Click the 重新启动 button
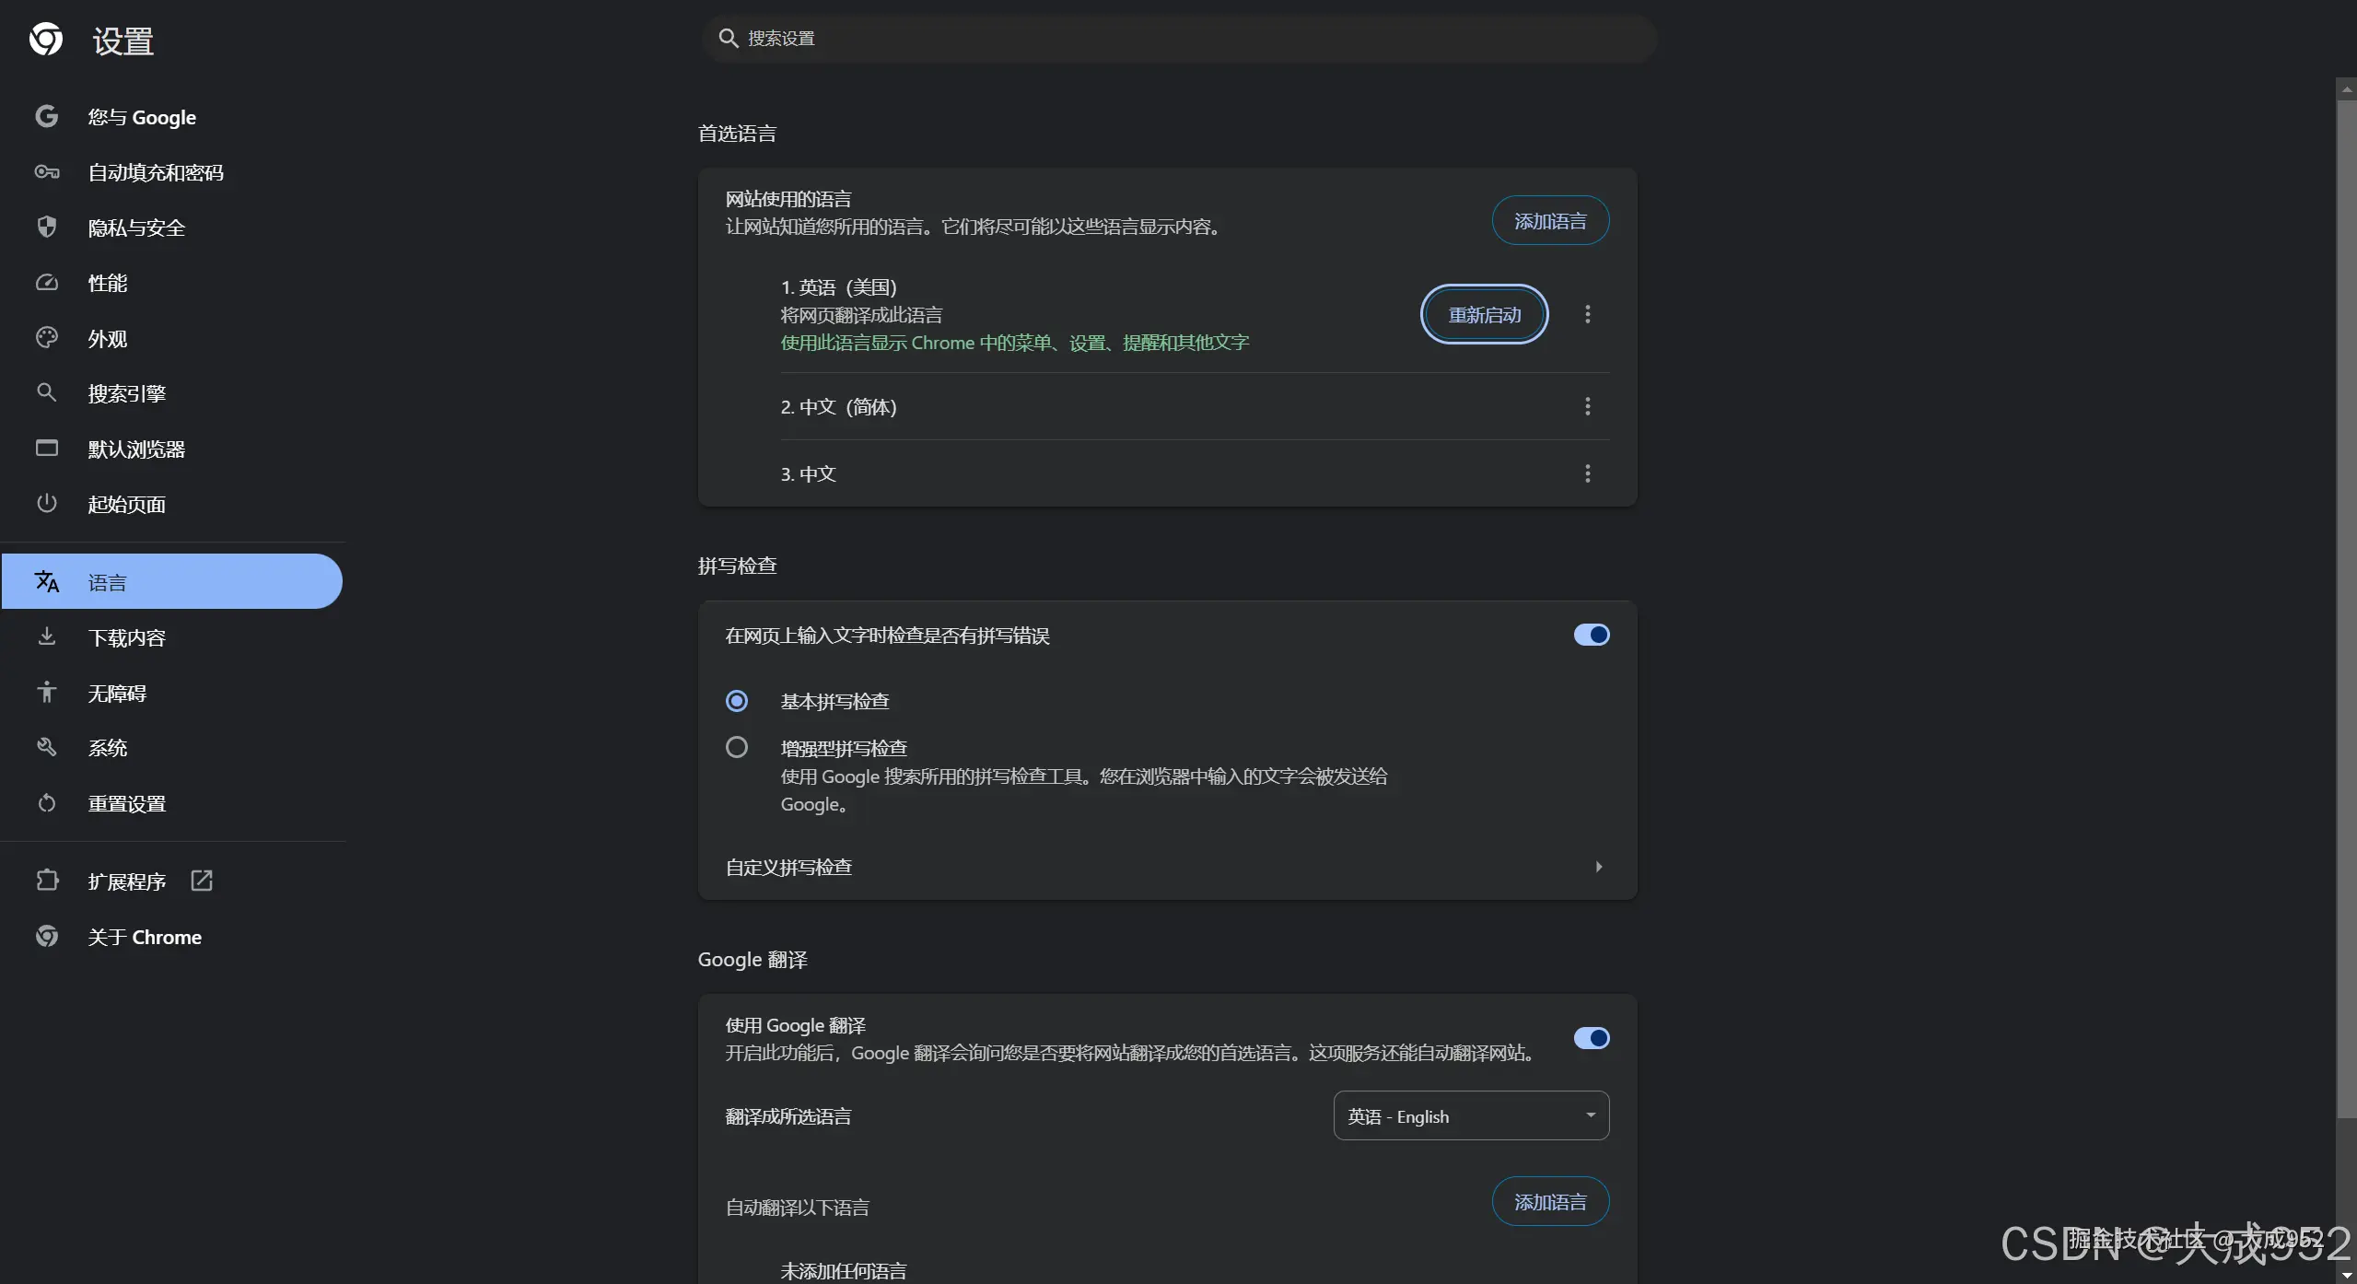 point(1484,315)
